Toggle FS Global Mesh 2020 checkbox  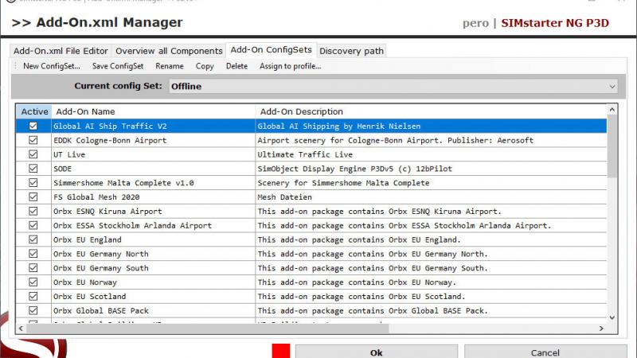(x=33, y=197)
